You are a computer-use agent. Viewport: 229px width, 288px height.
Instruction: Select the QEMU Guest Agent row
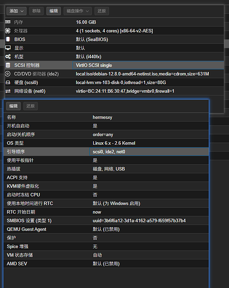pyautogui.click(x=106, y=229)
